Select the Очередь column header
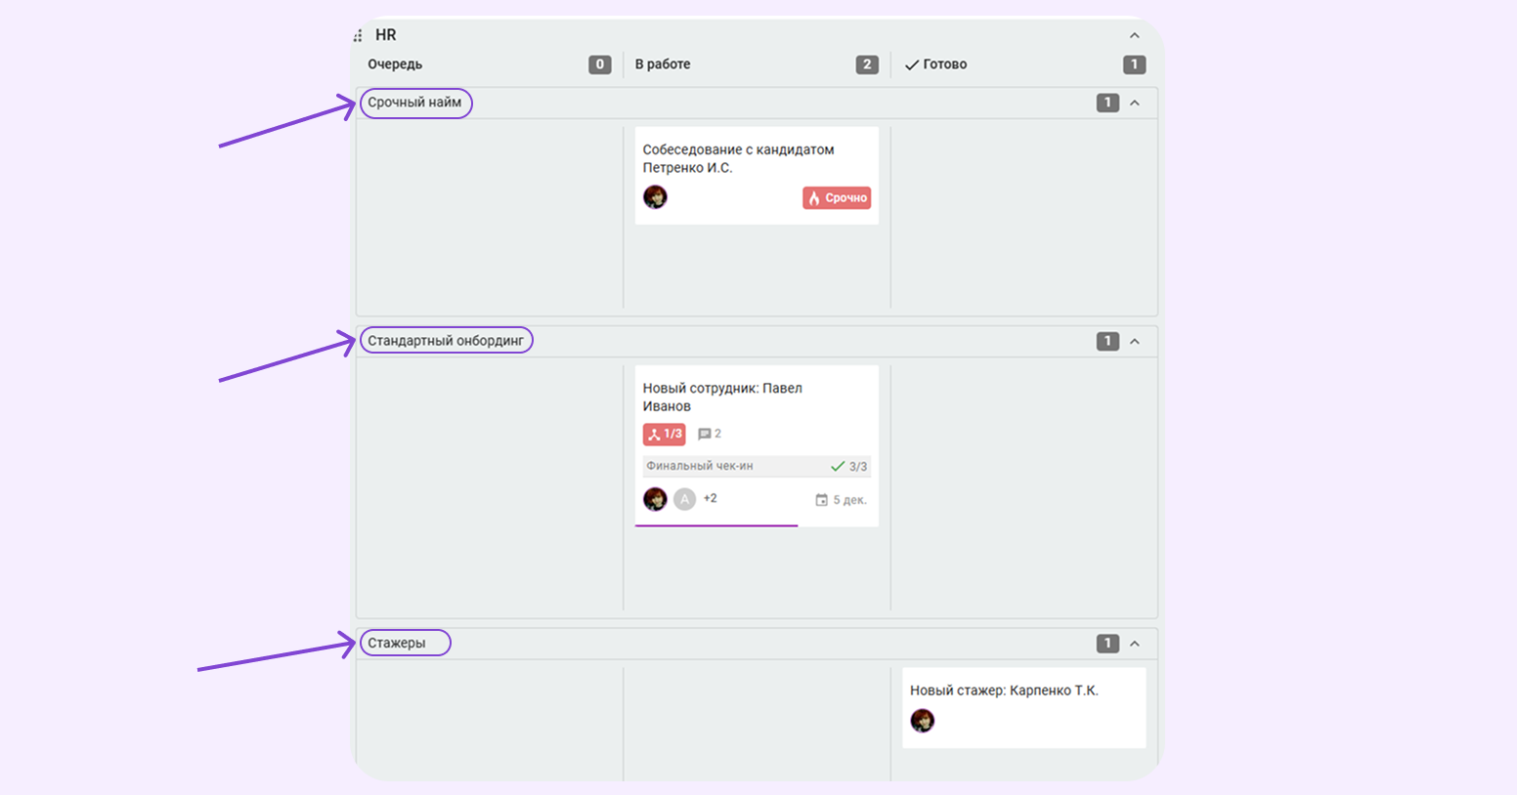The height and width of the screenshot is (795, 1517). 395,64
